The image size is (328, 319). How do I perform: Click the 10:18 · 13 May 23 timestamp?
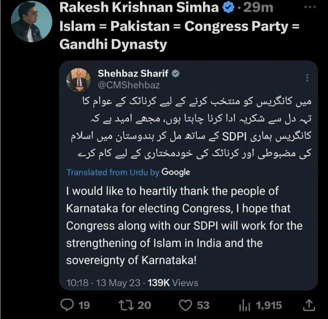(103, 283)
